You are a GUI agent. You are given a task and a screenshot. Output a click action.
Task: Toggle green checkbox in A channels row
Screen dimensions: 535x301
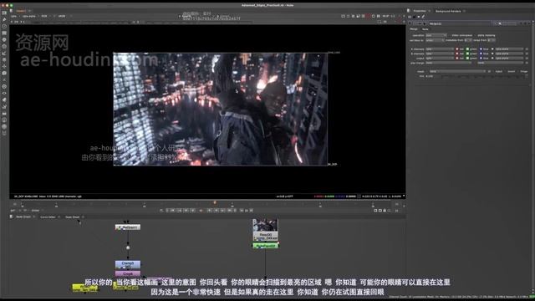click(x=468, y=49)
